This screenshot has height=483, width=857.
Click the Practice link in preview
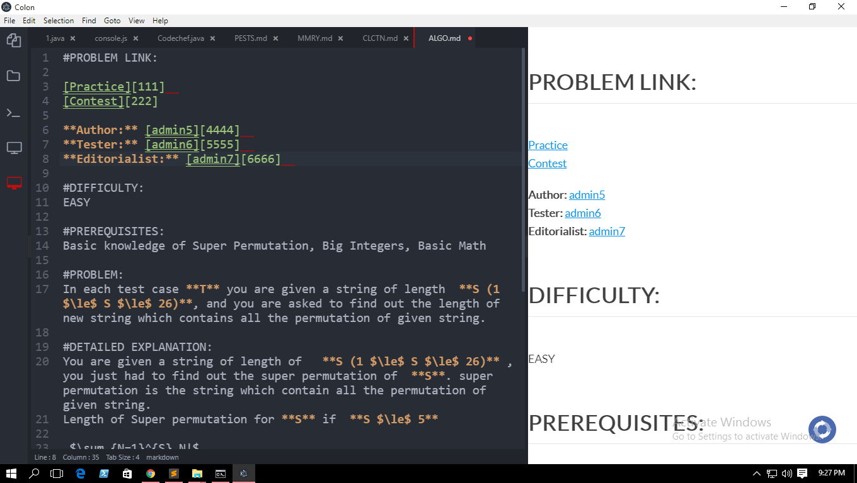[547, 145]
